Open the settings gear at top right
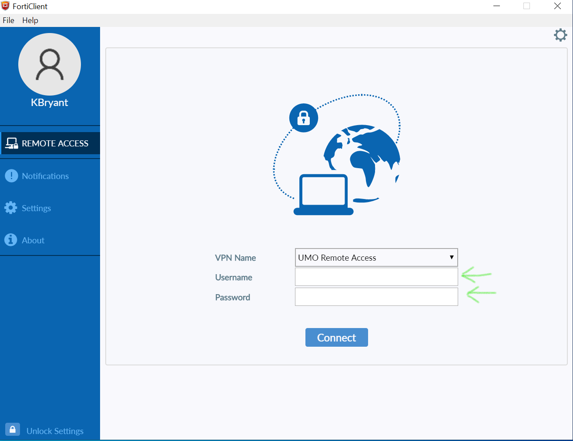The width and height of the screenshot is (573, 441). pos(560,35)
